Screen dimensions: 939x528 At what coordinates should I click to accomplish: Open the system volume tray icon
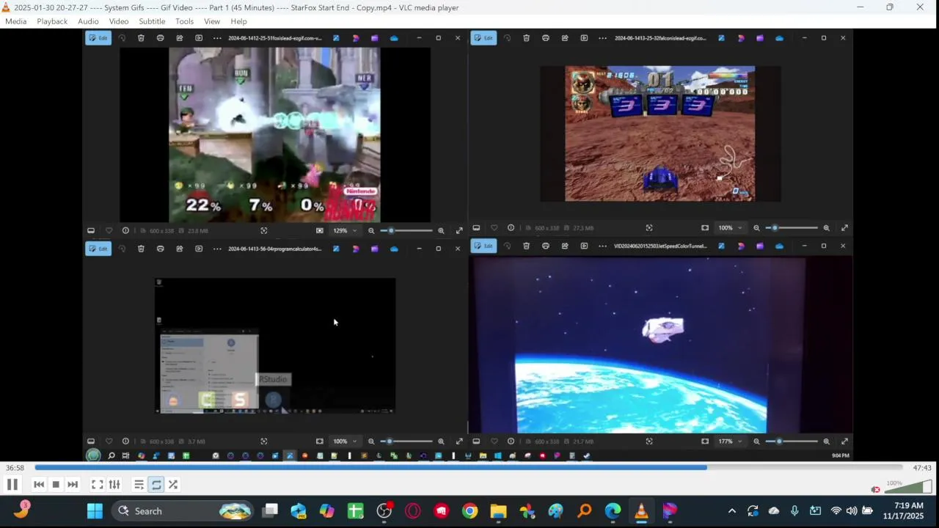pos(851,511)
